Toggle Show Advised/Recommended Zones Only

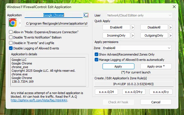coord(96,54)
